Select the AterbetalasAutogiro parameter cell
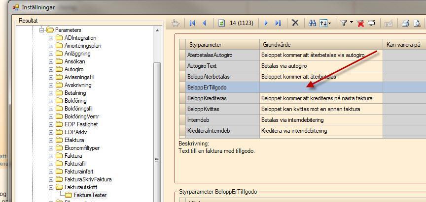 tap(222, 55)
